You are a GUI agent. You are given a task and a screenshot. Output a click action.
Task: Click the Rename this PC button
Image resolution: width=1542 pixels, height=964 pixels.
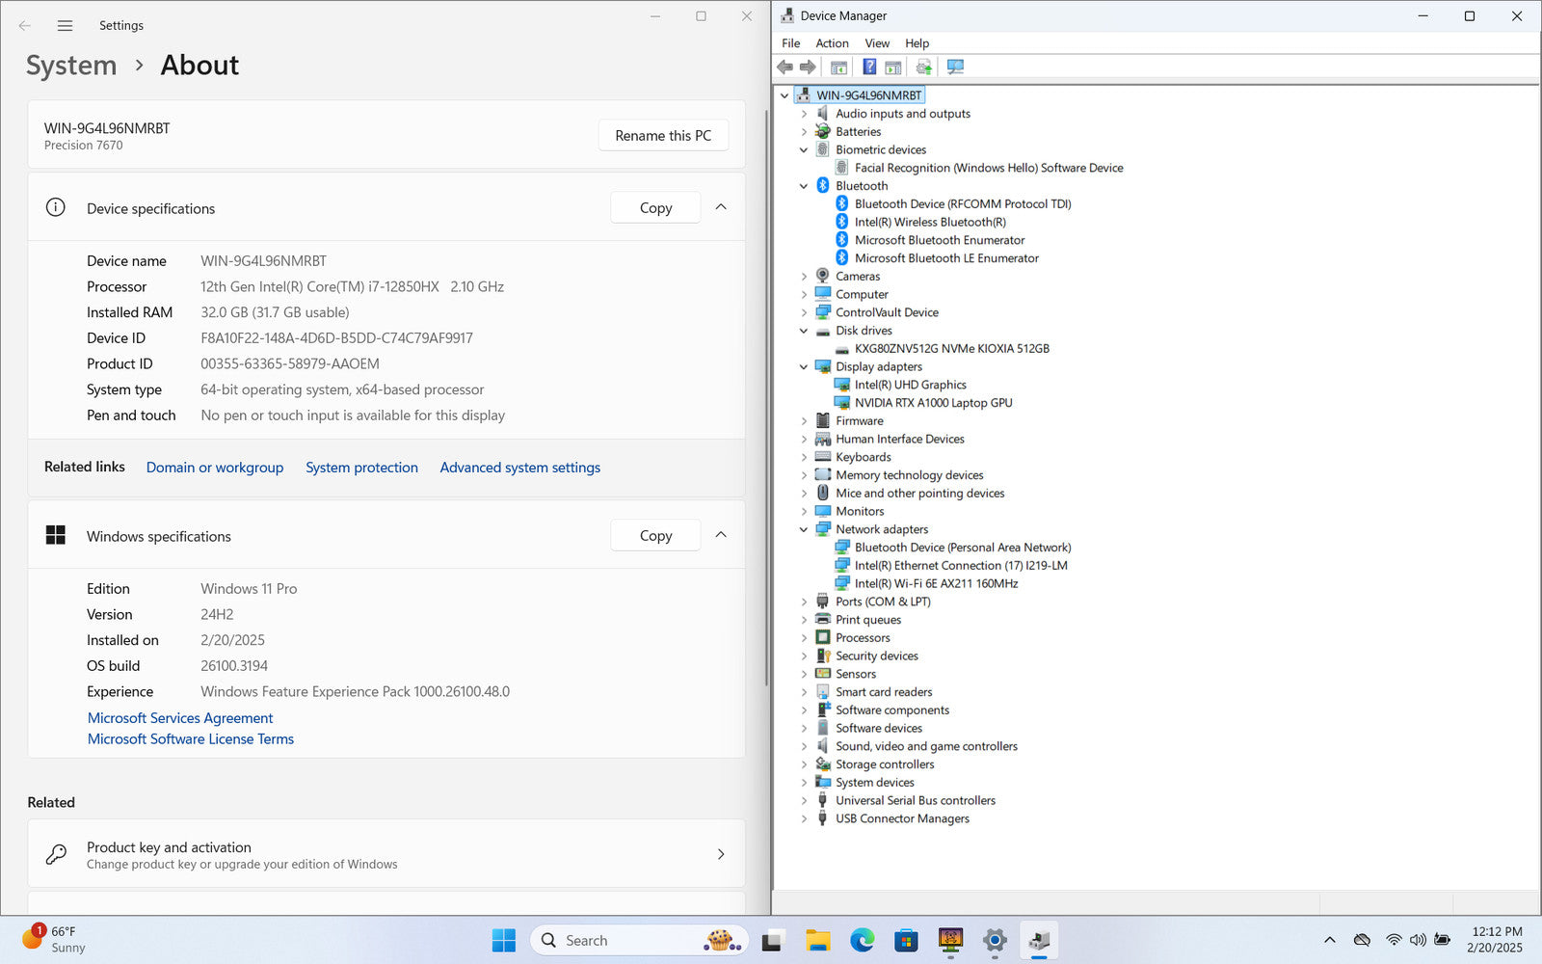pyautogui.click(x=663, y=135)
